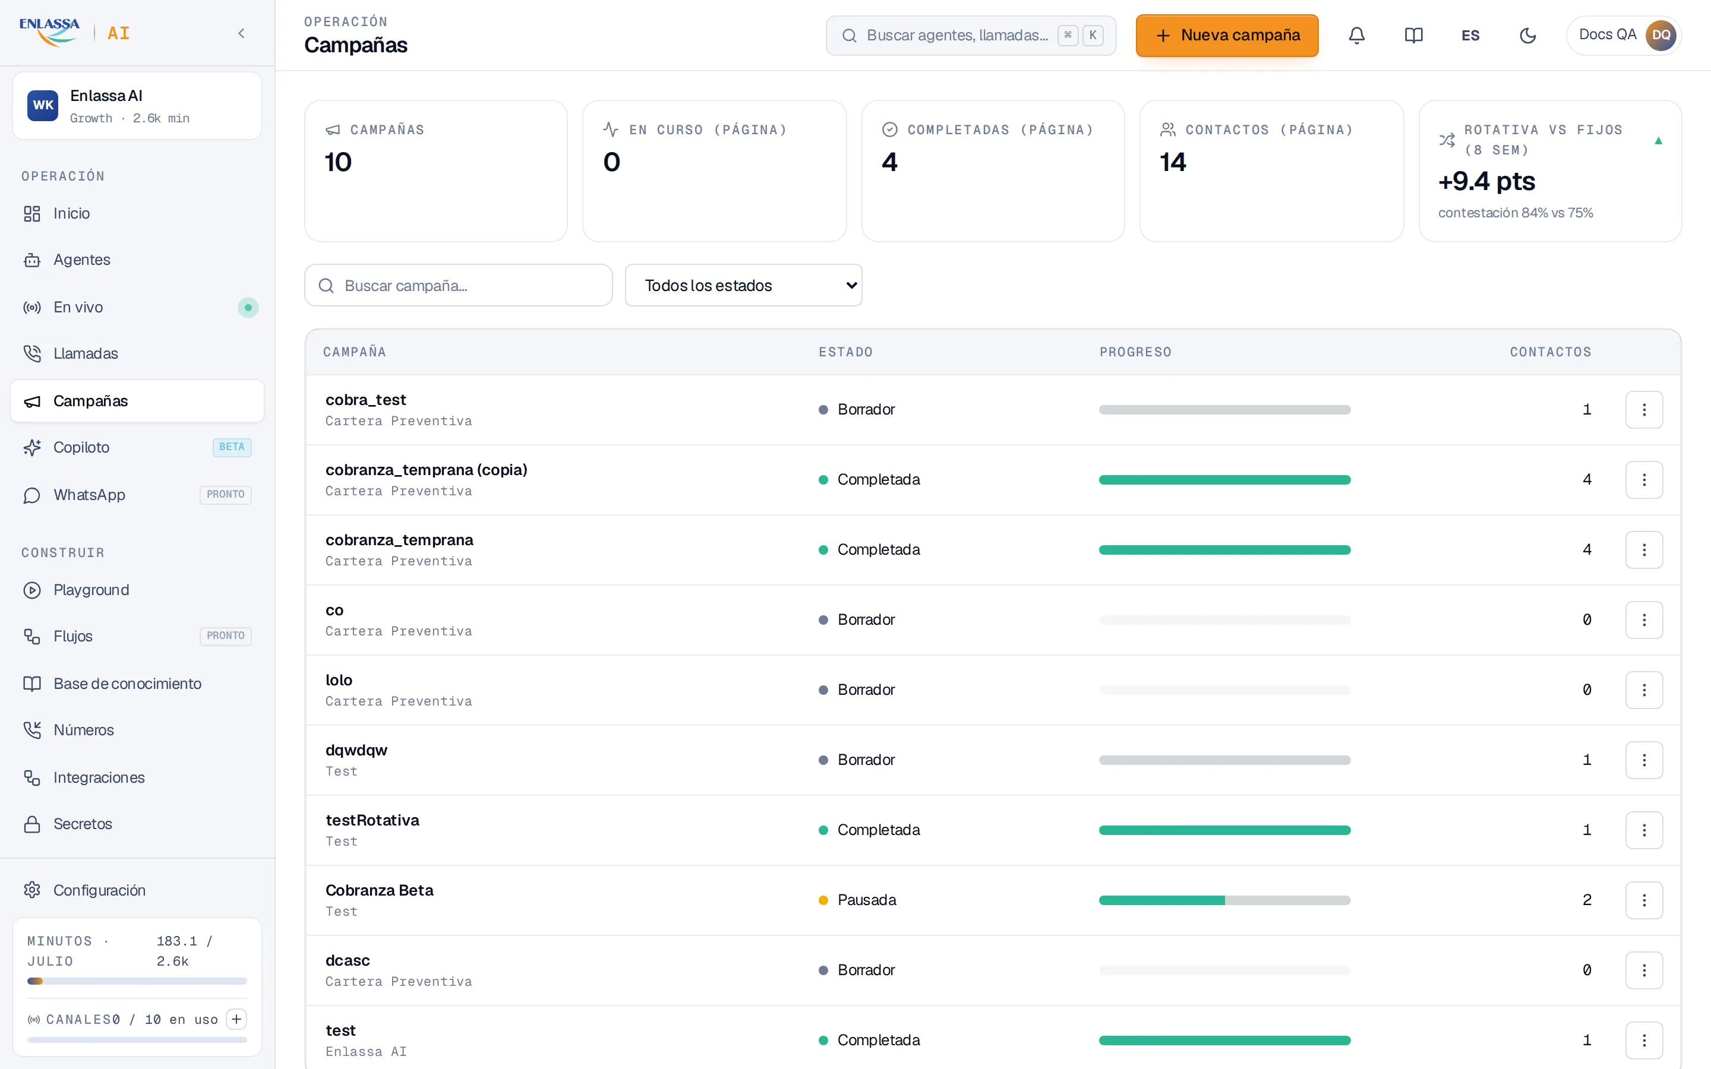
Task: Click the Campañas megaphone icon in sidebar
Action: click(x=32, y=401)
